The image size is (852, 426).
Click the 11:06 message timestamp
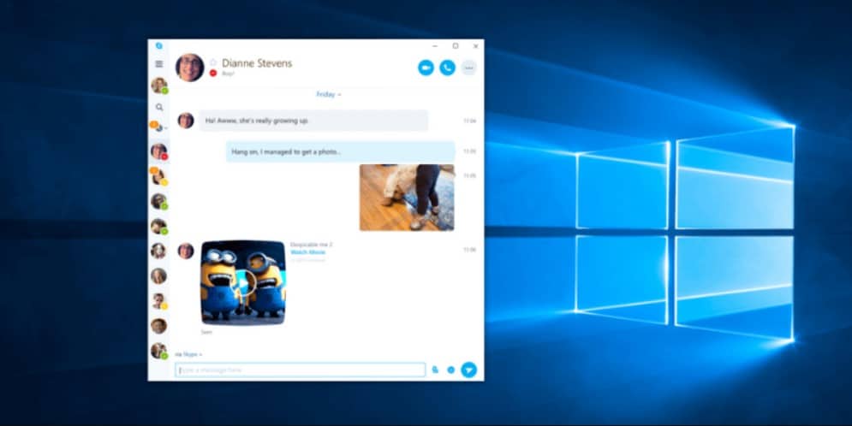(469, 250)
